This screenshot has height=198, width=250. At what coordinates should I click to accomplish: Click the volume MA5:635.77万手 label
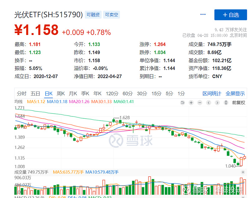pyautogui.click(x=68, y=172)
